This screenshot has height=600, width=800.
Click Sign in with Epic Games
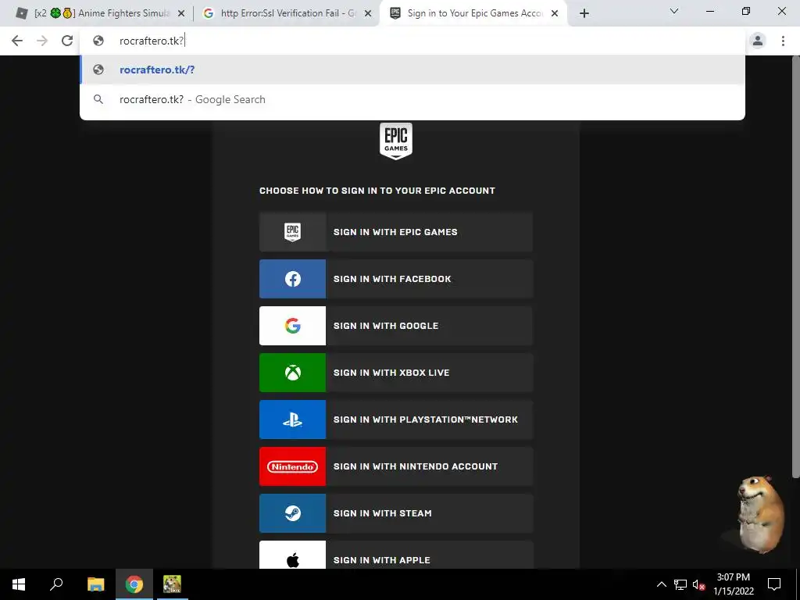tap(396, 232)
